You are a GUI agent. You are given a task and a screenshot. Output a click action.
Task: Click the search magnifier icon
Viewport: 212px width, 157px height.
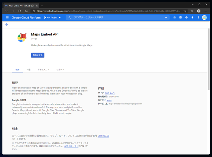[x=70, y=18]
